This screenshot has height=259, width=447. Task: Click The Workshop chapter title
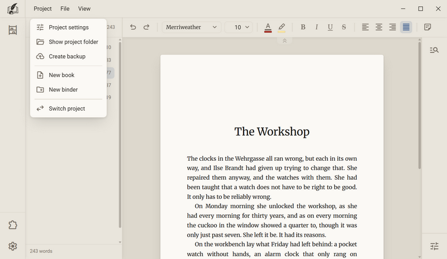272,132
